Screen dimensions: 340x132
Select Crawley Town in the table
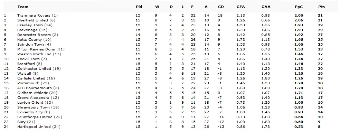click(30, 25)
